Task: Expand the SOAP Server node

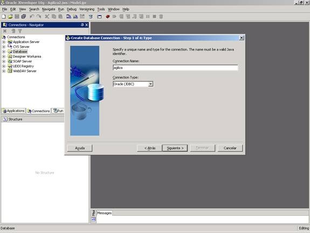Action: [4, 61]
